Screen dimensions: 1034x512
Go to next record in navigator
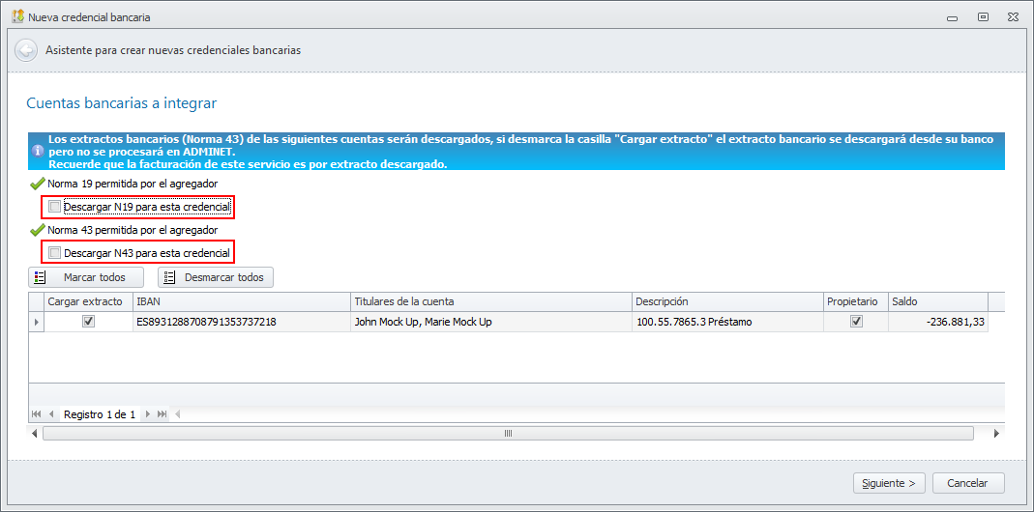[x=148, y=414]
